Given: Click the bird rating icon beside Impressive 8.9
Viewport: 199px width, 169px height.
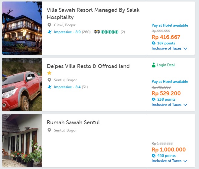Looking at the screenshot, I should click(x=50, y=32).
